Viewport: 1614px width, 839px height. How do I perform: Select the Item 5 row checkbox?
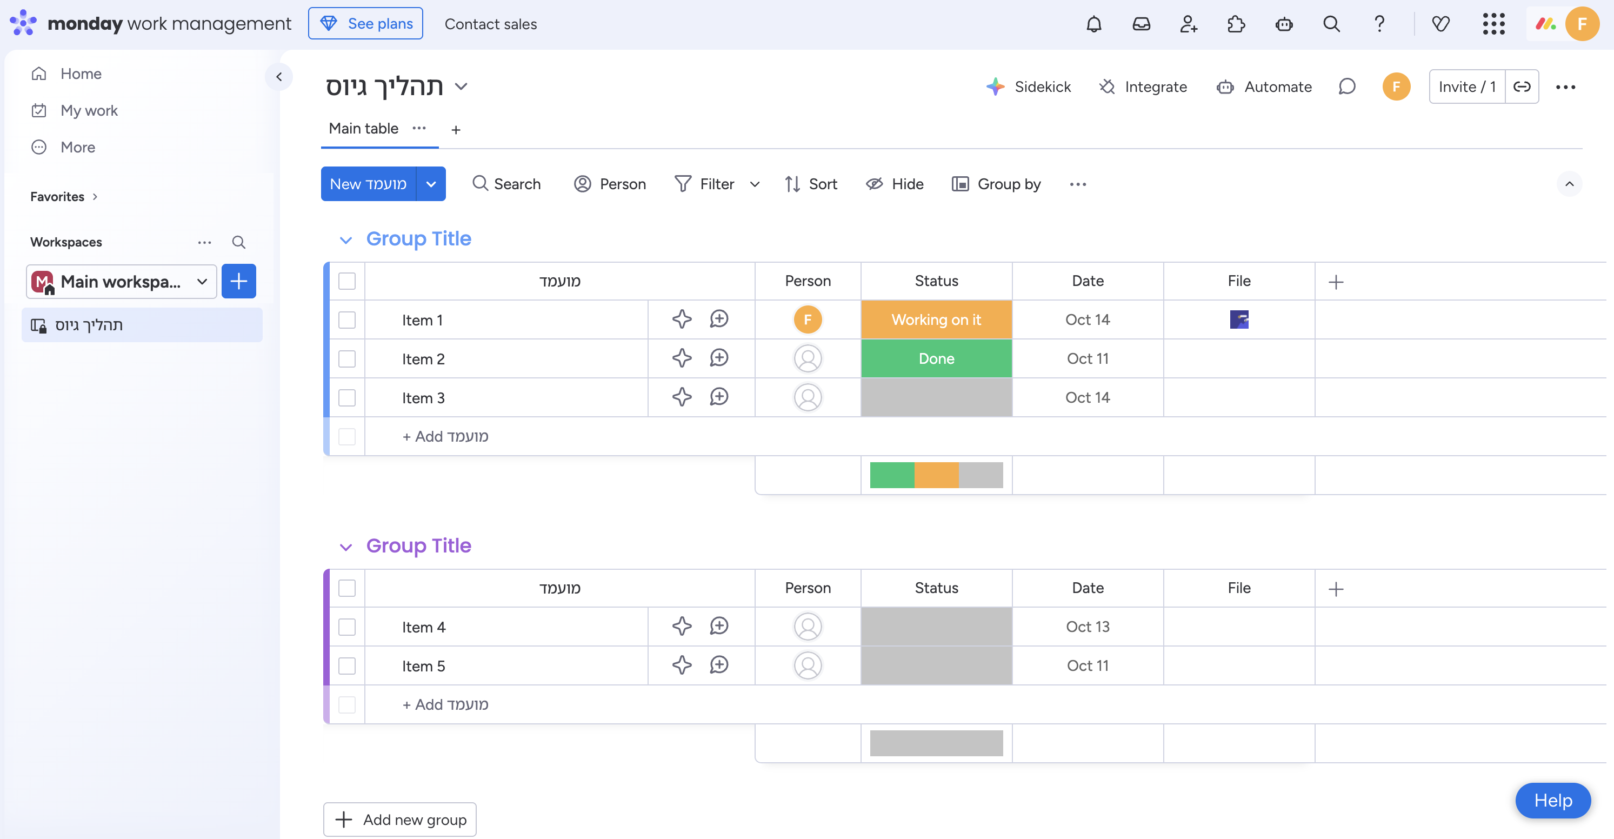[x=346, y=665]
